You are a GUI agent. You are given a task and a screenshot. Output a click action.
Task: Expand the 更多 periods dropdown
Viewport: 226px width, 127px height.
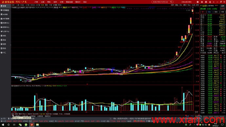point(60,5)
